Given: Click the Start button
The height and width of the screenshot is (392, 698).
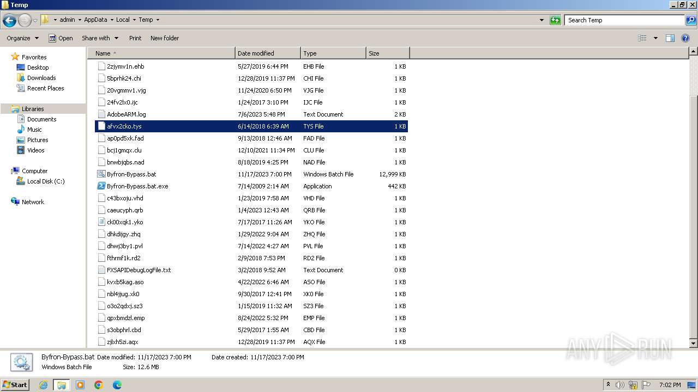Looking at the screenshot, I should tap(15, 384).
